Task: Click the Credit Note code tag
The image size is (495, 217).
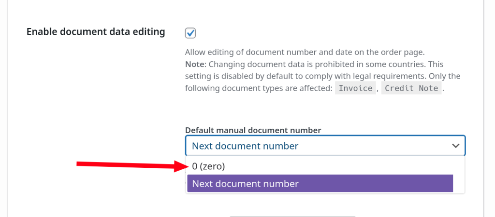Action: pyautogui.click(x=411, y=88)
